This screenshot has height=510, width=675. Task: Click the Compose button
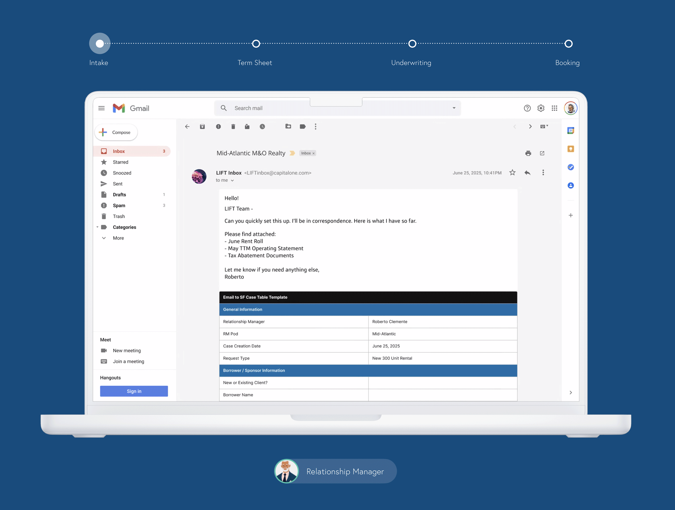coord(116,132)
